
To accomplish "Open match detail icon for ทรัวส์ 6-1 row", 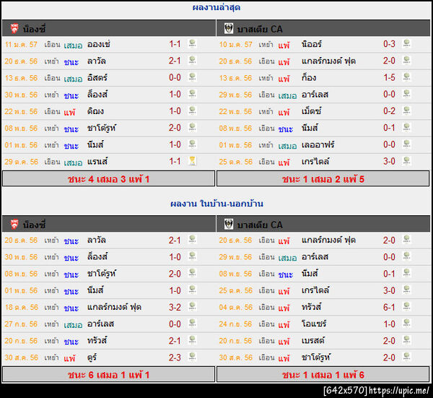I will point(406,307).
